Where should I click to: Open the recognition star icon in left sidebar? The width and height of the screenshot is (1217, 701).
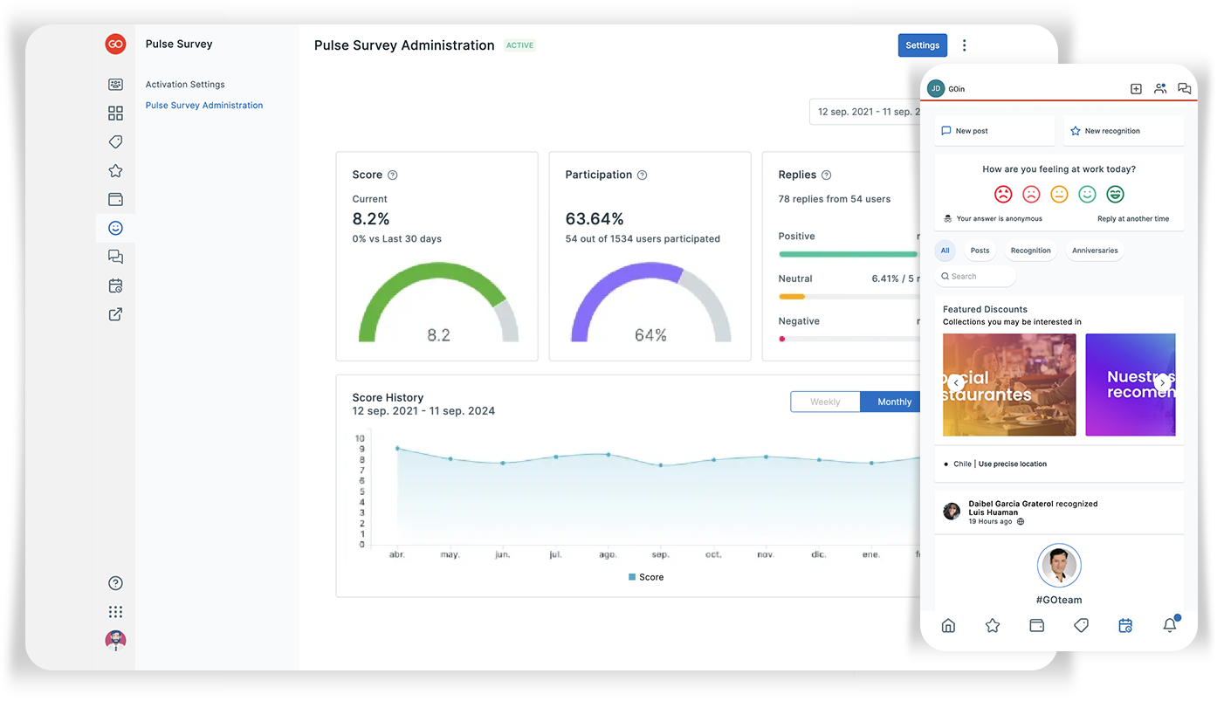(115, 171)
